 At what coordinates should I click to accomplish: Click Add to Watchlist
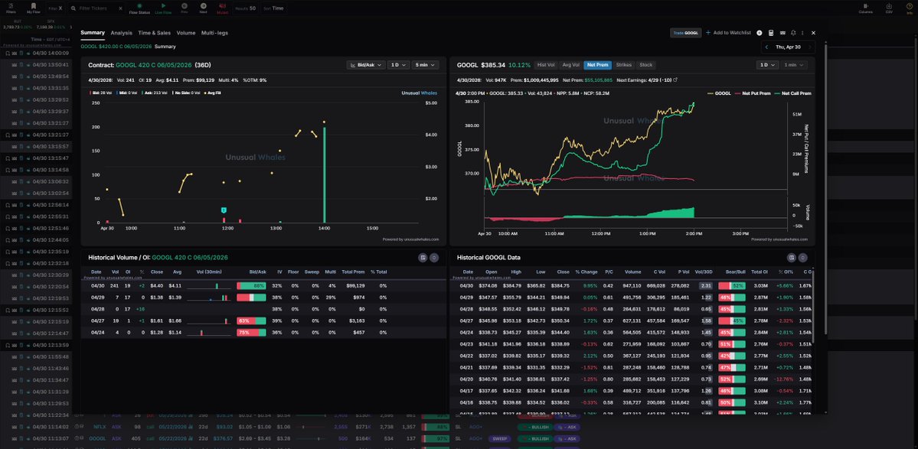pyautogui.click(x=728, y=33)
